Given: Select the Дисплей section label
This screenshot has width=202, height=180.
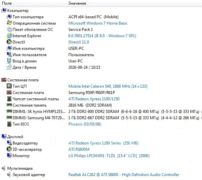Looking at the screenshot, I should (x=15, y=137).
